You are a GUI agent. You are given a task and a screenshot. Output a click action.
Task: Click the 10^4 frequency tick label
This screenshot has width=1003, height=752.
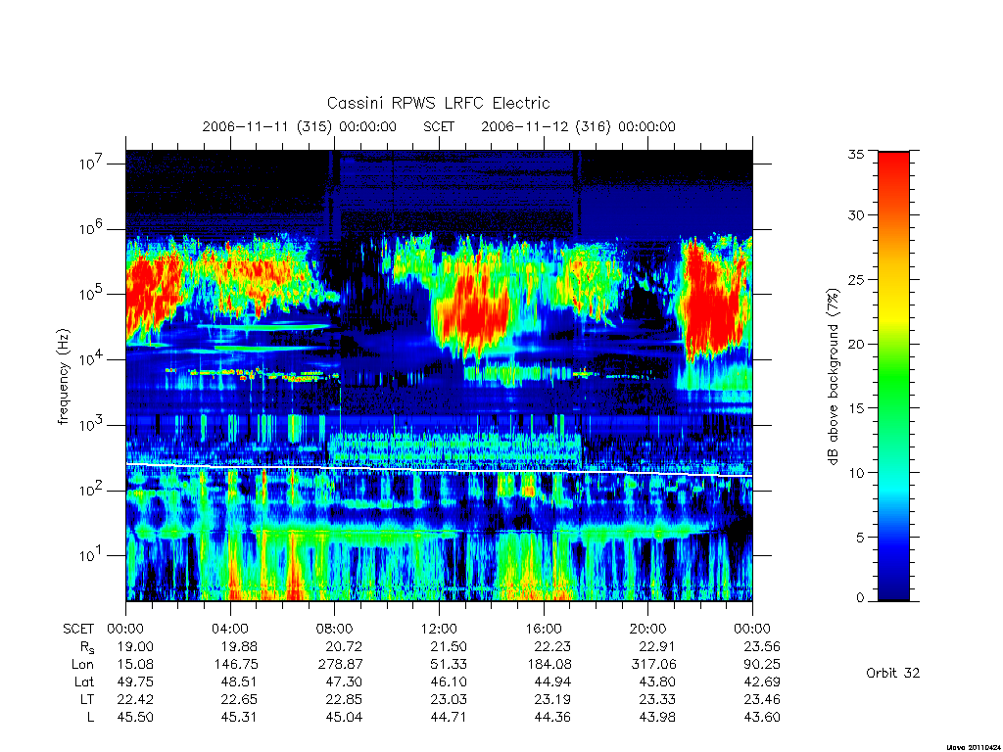click(92, 358)
